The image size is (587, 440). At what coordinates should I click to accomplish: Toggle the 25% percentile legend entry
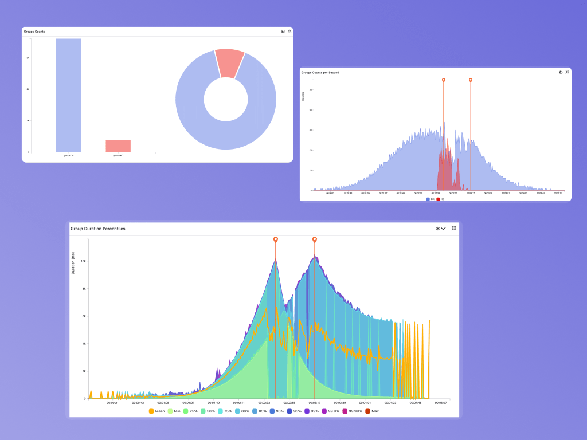190,411
